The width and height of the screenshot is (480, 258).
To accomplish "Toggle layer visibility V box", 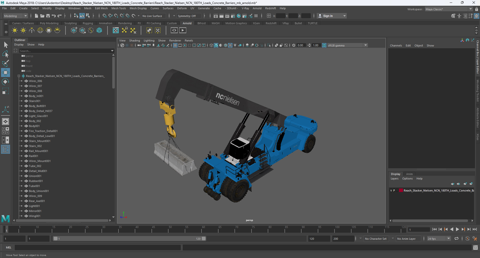I will click(391, 190).
